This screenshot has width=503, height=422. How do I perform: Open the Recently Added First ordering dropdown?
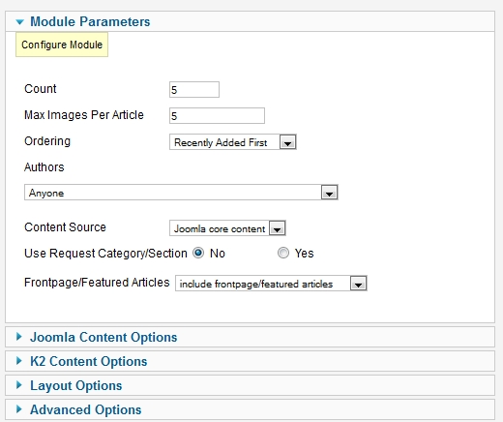(x=233, y=142)
